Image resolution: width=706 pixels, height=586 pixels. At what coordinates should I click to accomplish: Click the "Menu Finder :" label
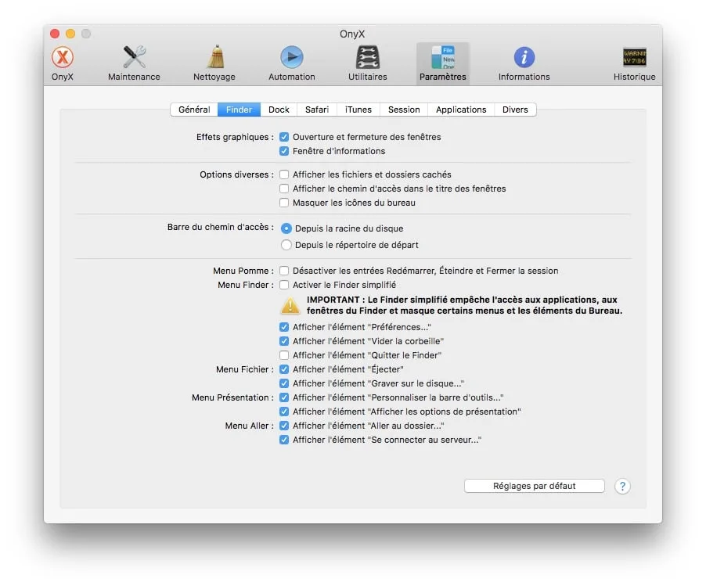pyautogui.click(x=246, y=285)
